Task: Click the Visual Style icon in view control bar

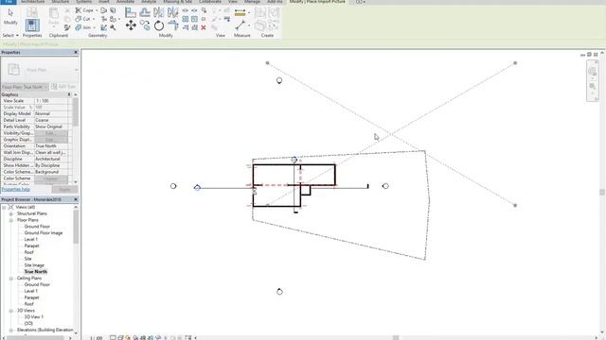Action: [120, 338]
